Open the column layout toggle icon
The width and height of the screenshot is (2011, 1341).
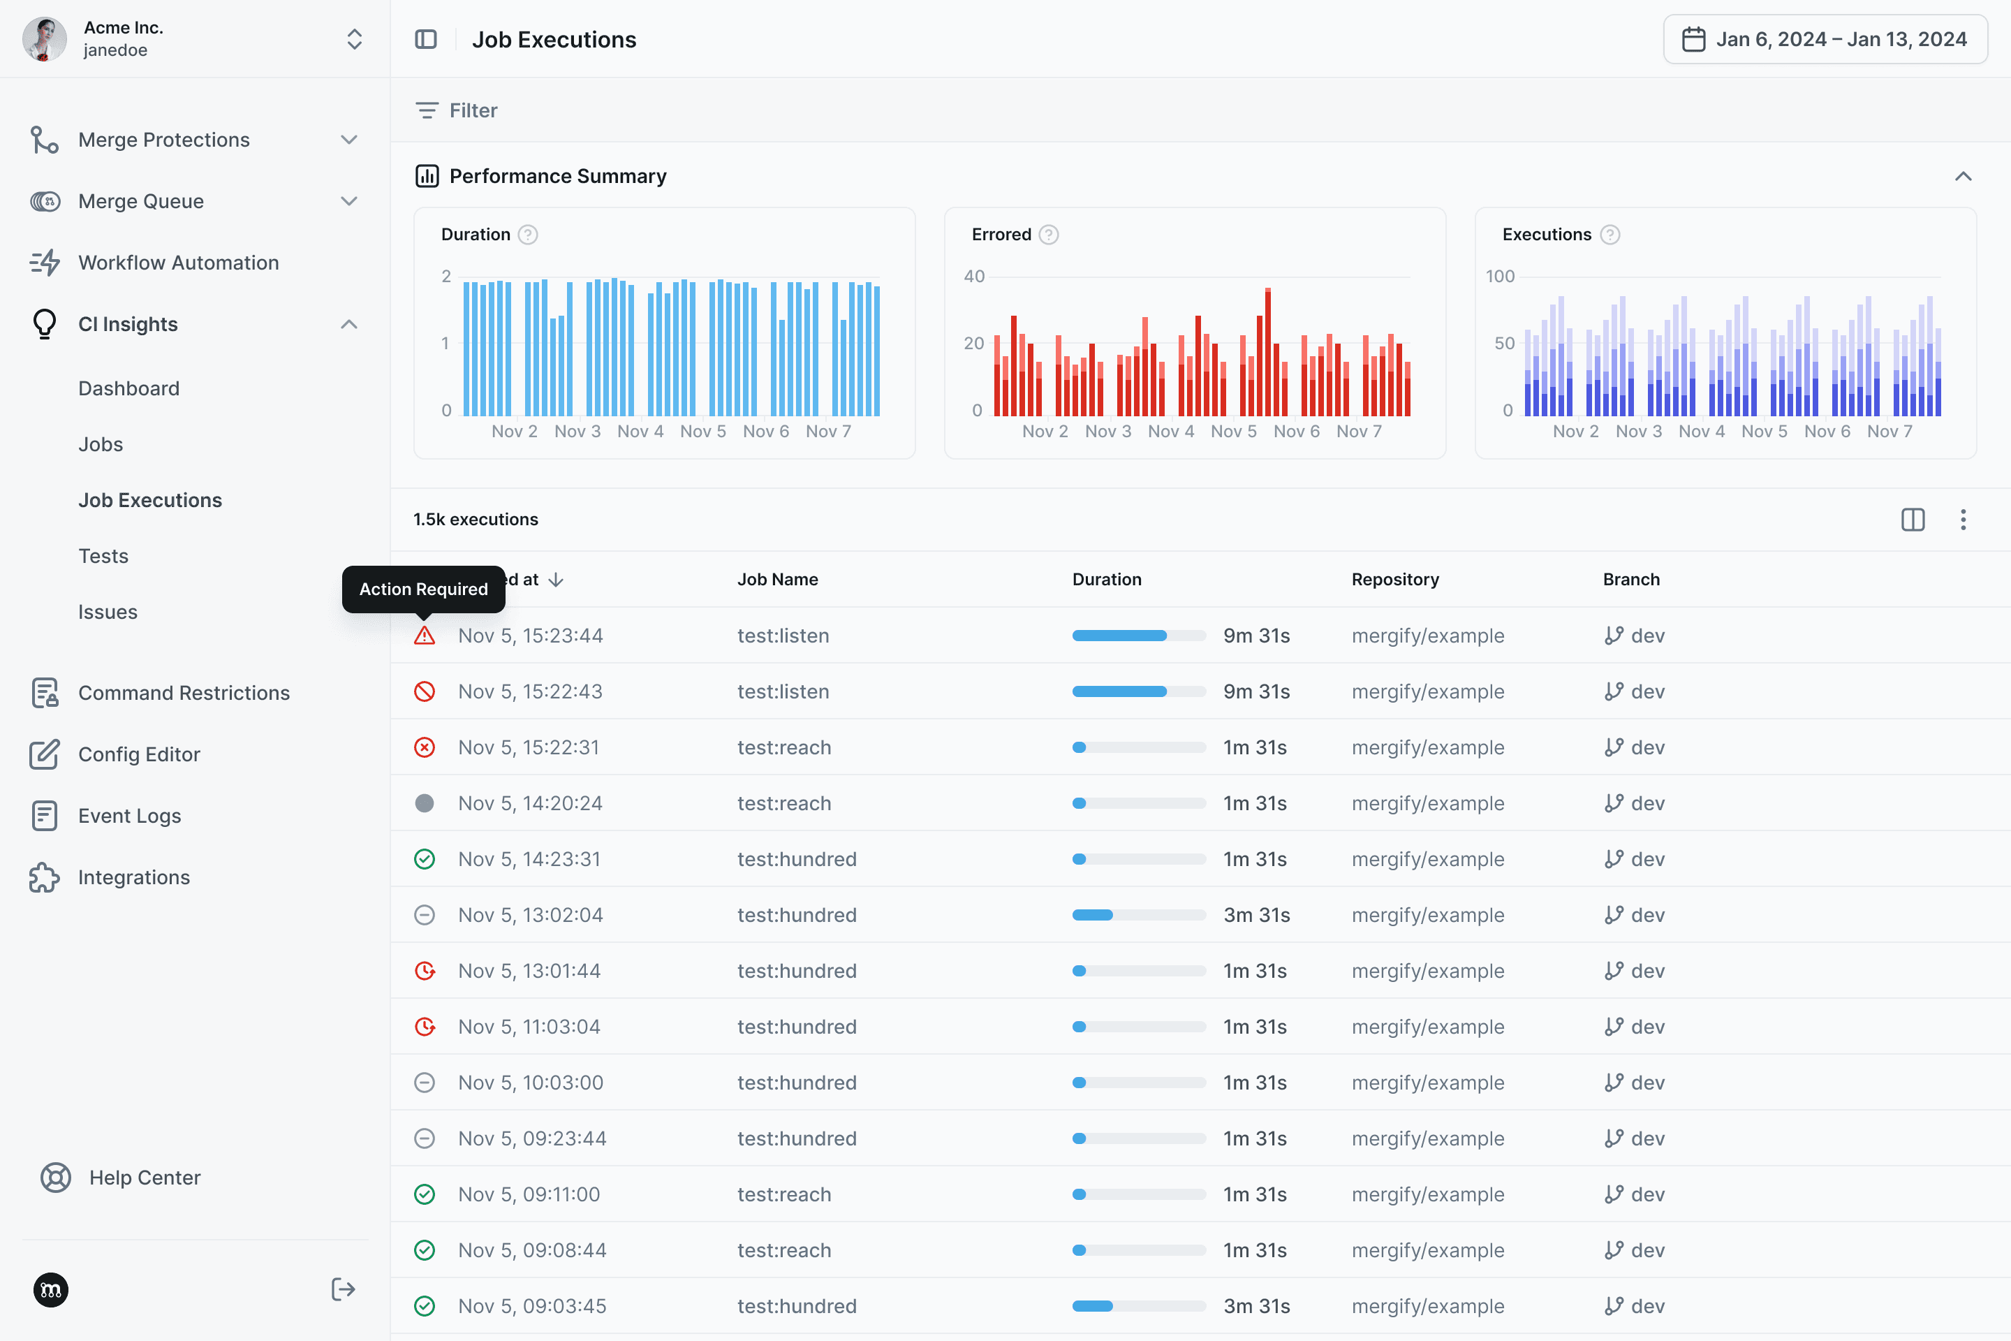(x=1913, y=519)
